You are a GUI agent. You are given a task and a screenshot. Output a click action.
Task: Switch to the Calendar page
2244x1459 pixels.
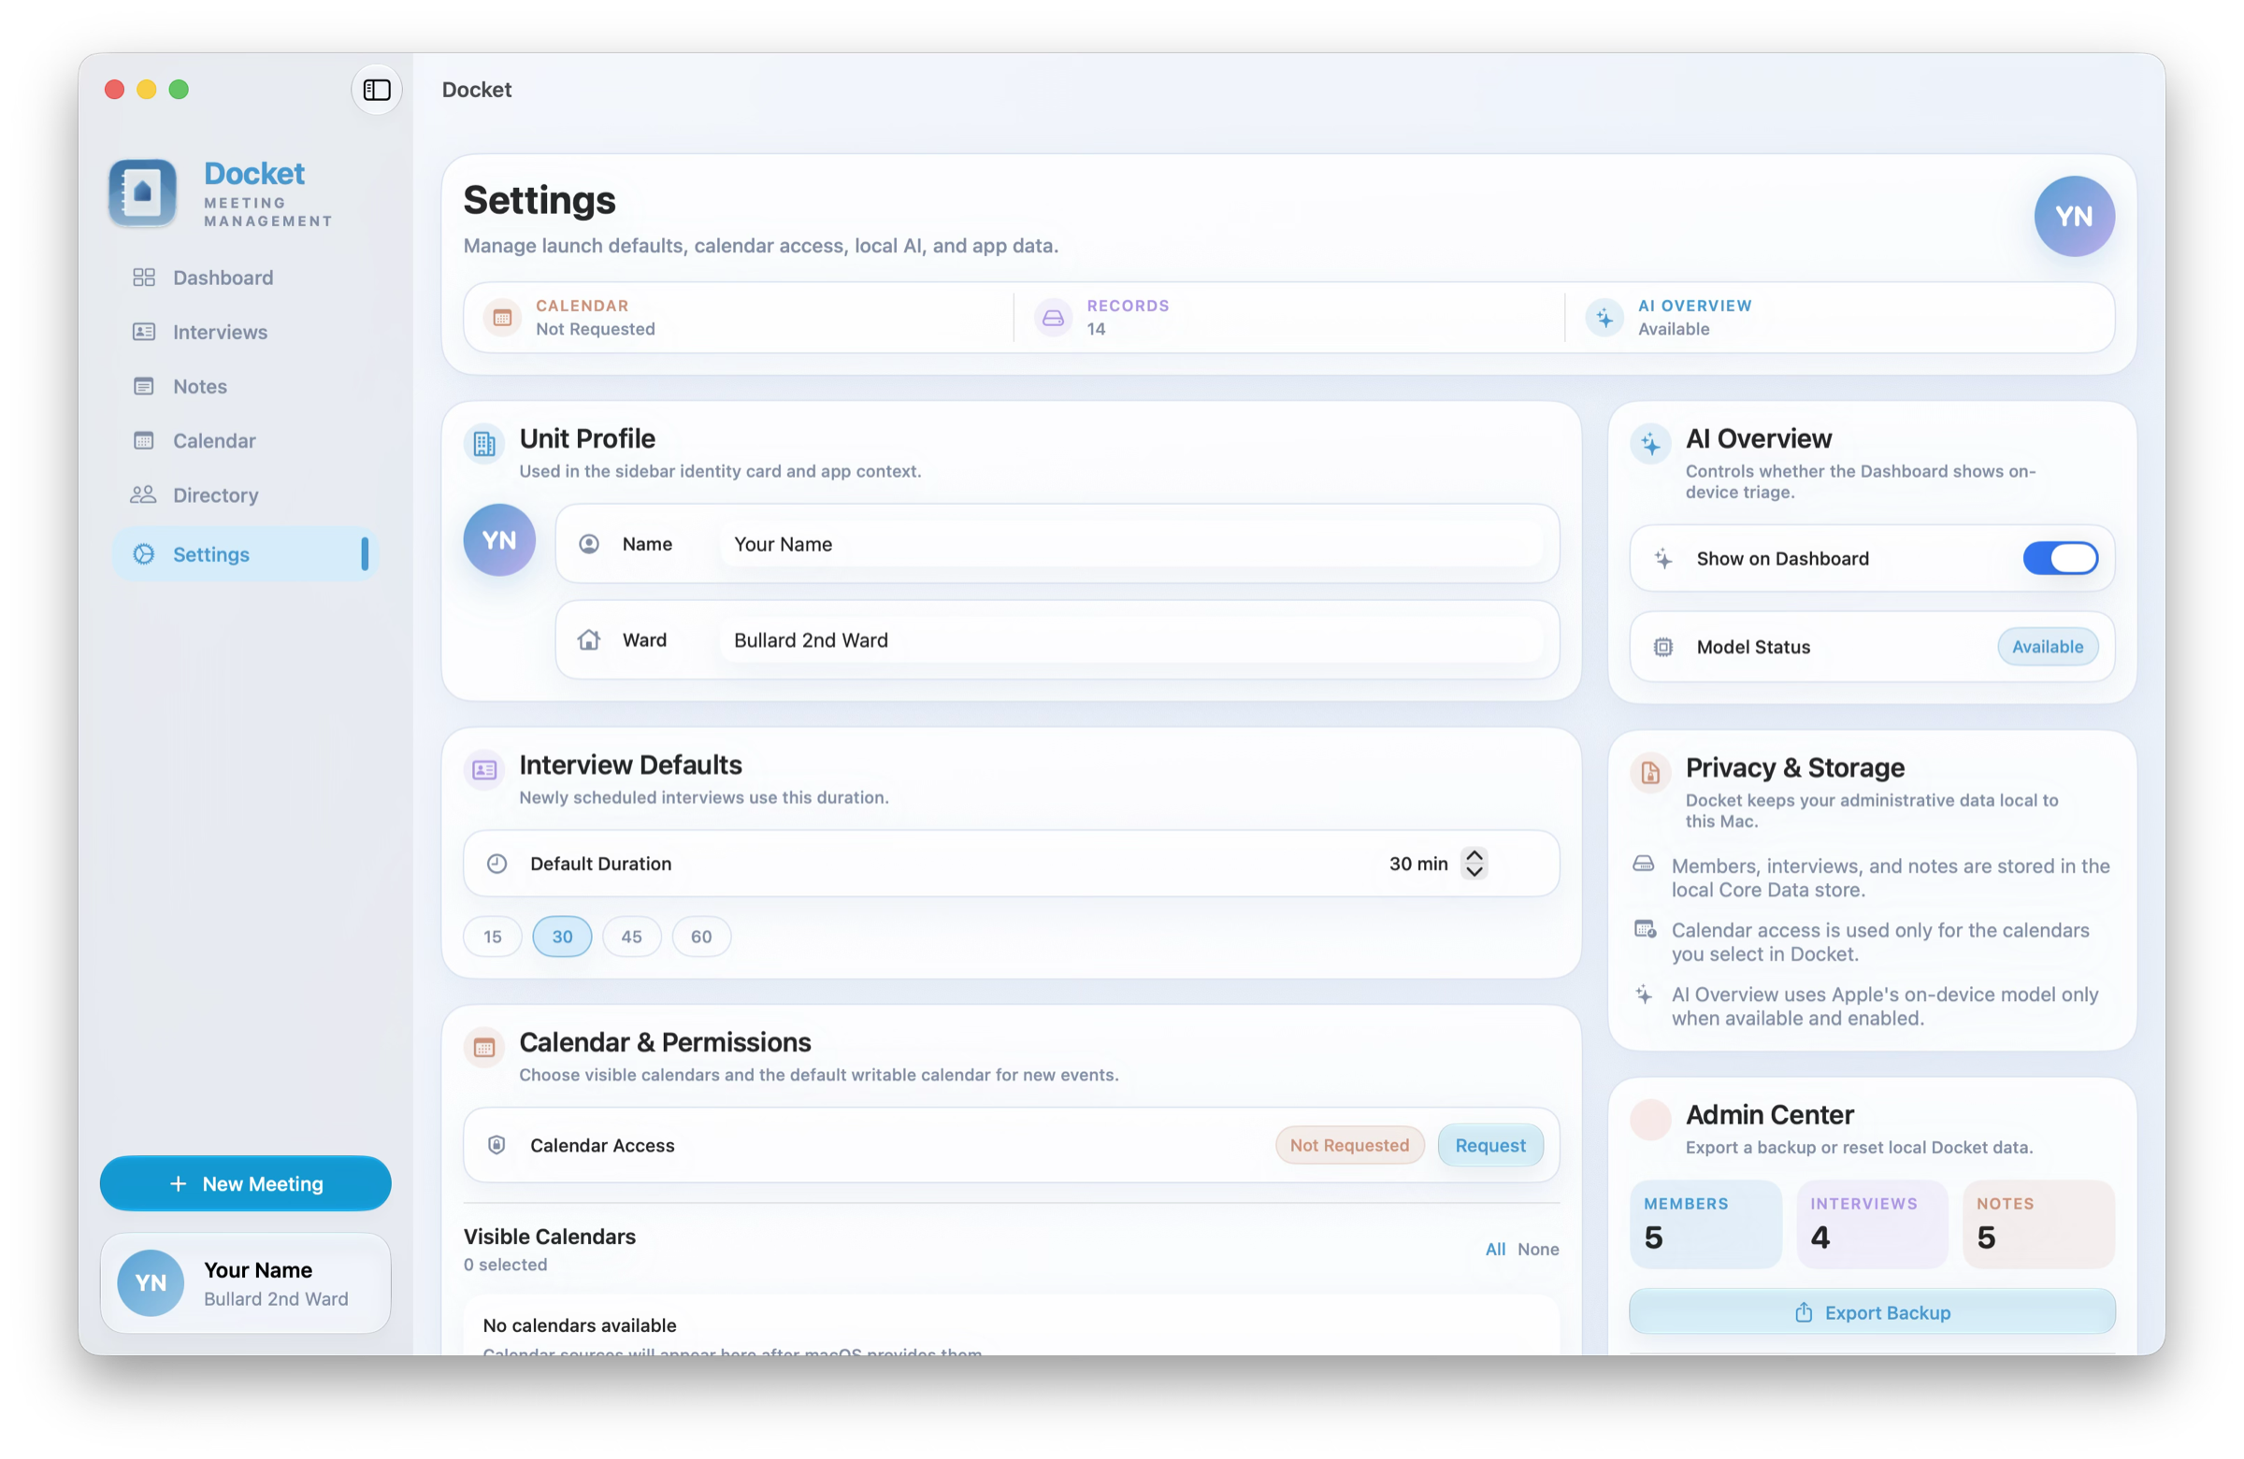(x=244, y=440)
